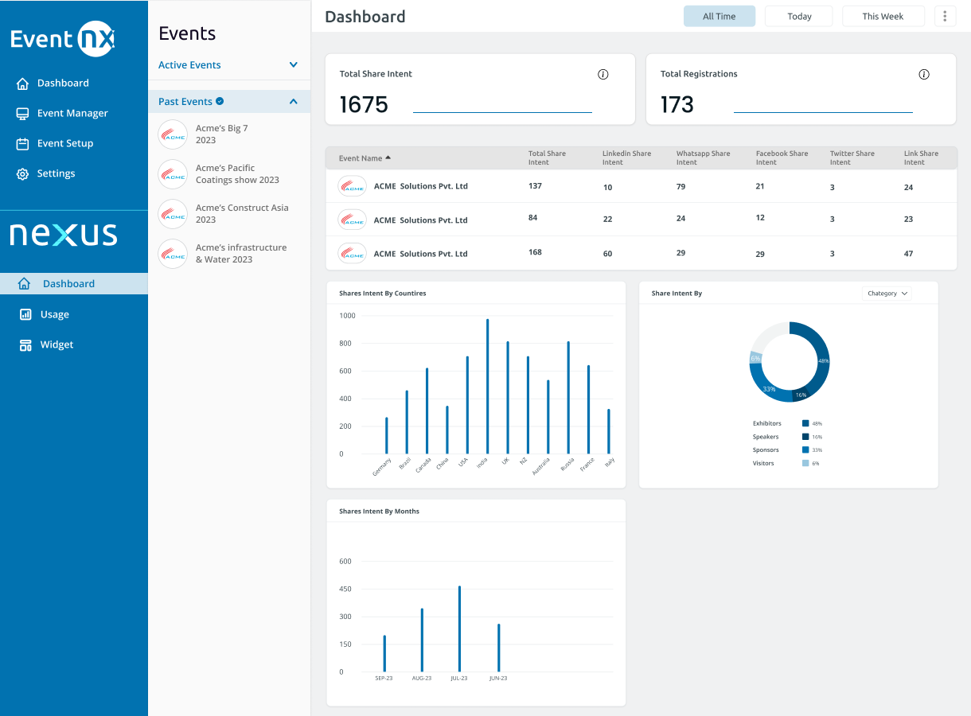Click the EventNX Dashboard home icon
Screen dimensions: 971x716
[x=22, y=84]
